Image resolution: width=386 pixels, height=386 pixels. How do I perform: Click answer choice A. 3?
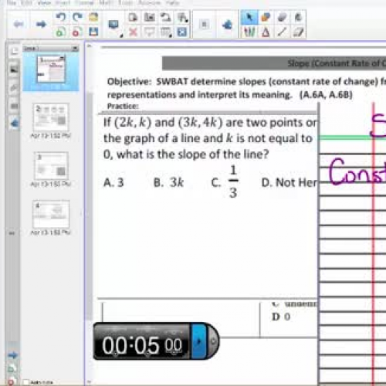tap(113, 182)
